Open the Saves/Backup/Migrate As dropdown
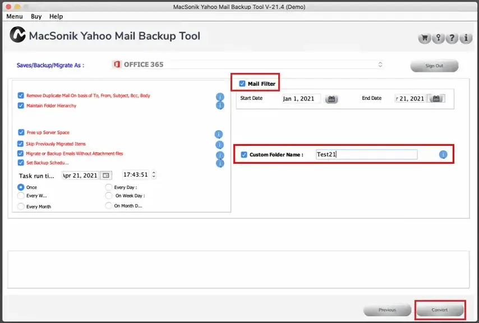The height and width of the screenshot is (323, 479). 247,64
